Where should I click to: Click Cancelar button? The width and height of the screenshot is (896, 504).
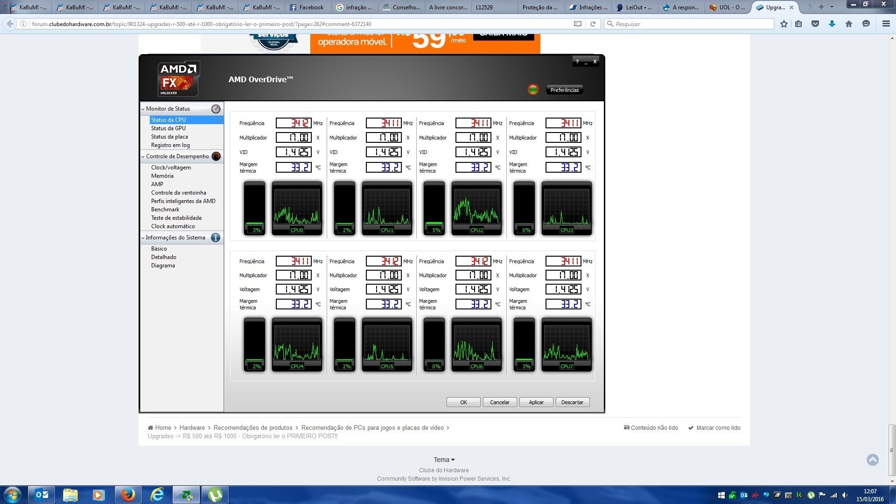click(500, 402)
